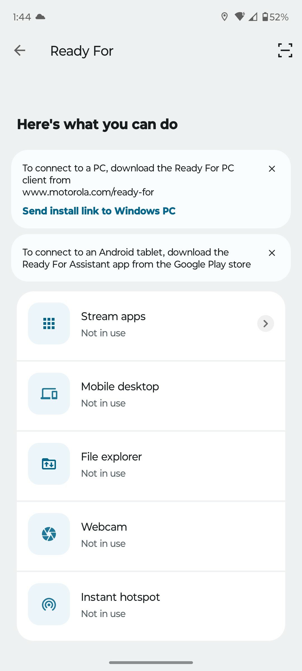The image size is (302, 671).
Task: Select the Webcam entry
Action: point(151,536)
